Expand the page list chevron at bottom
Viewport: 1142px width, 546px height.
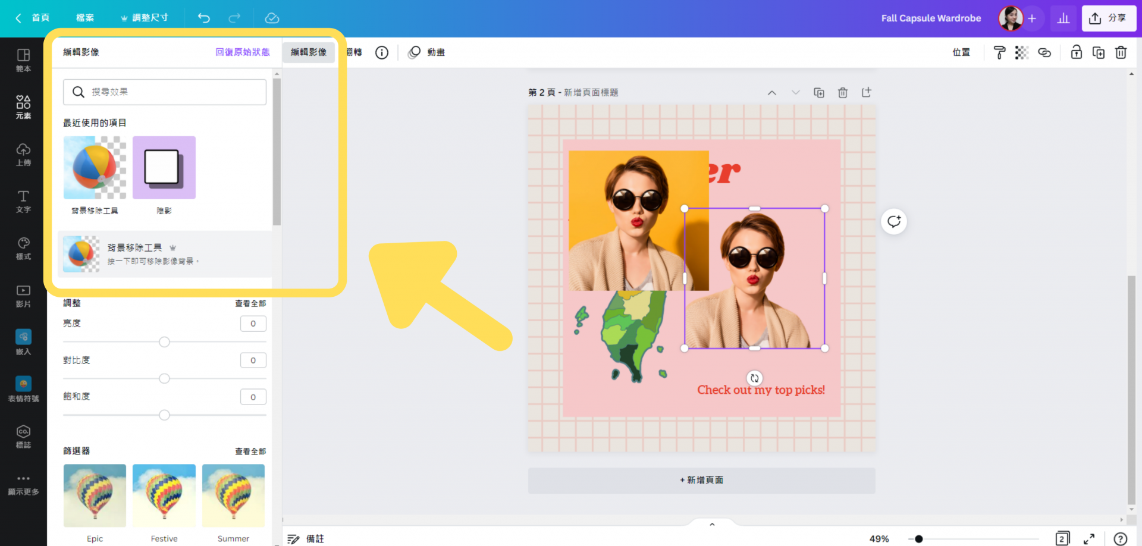(x=712, y=524)
